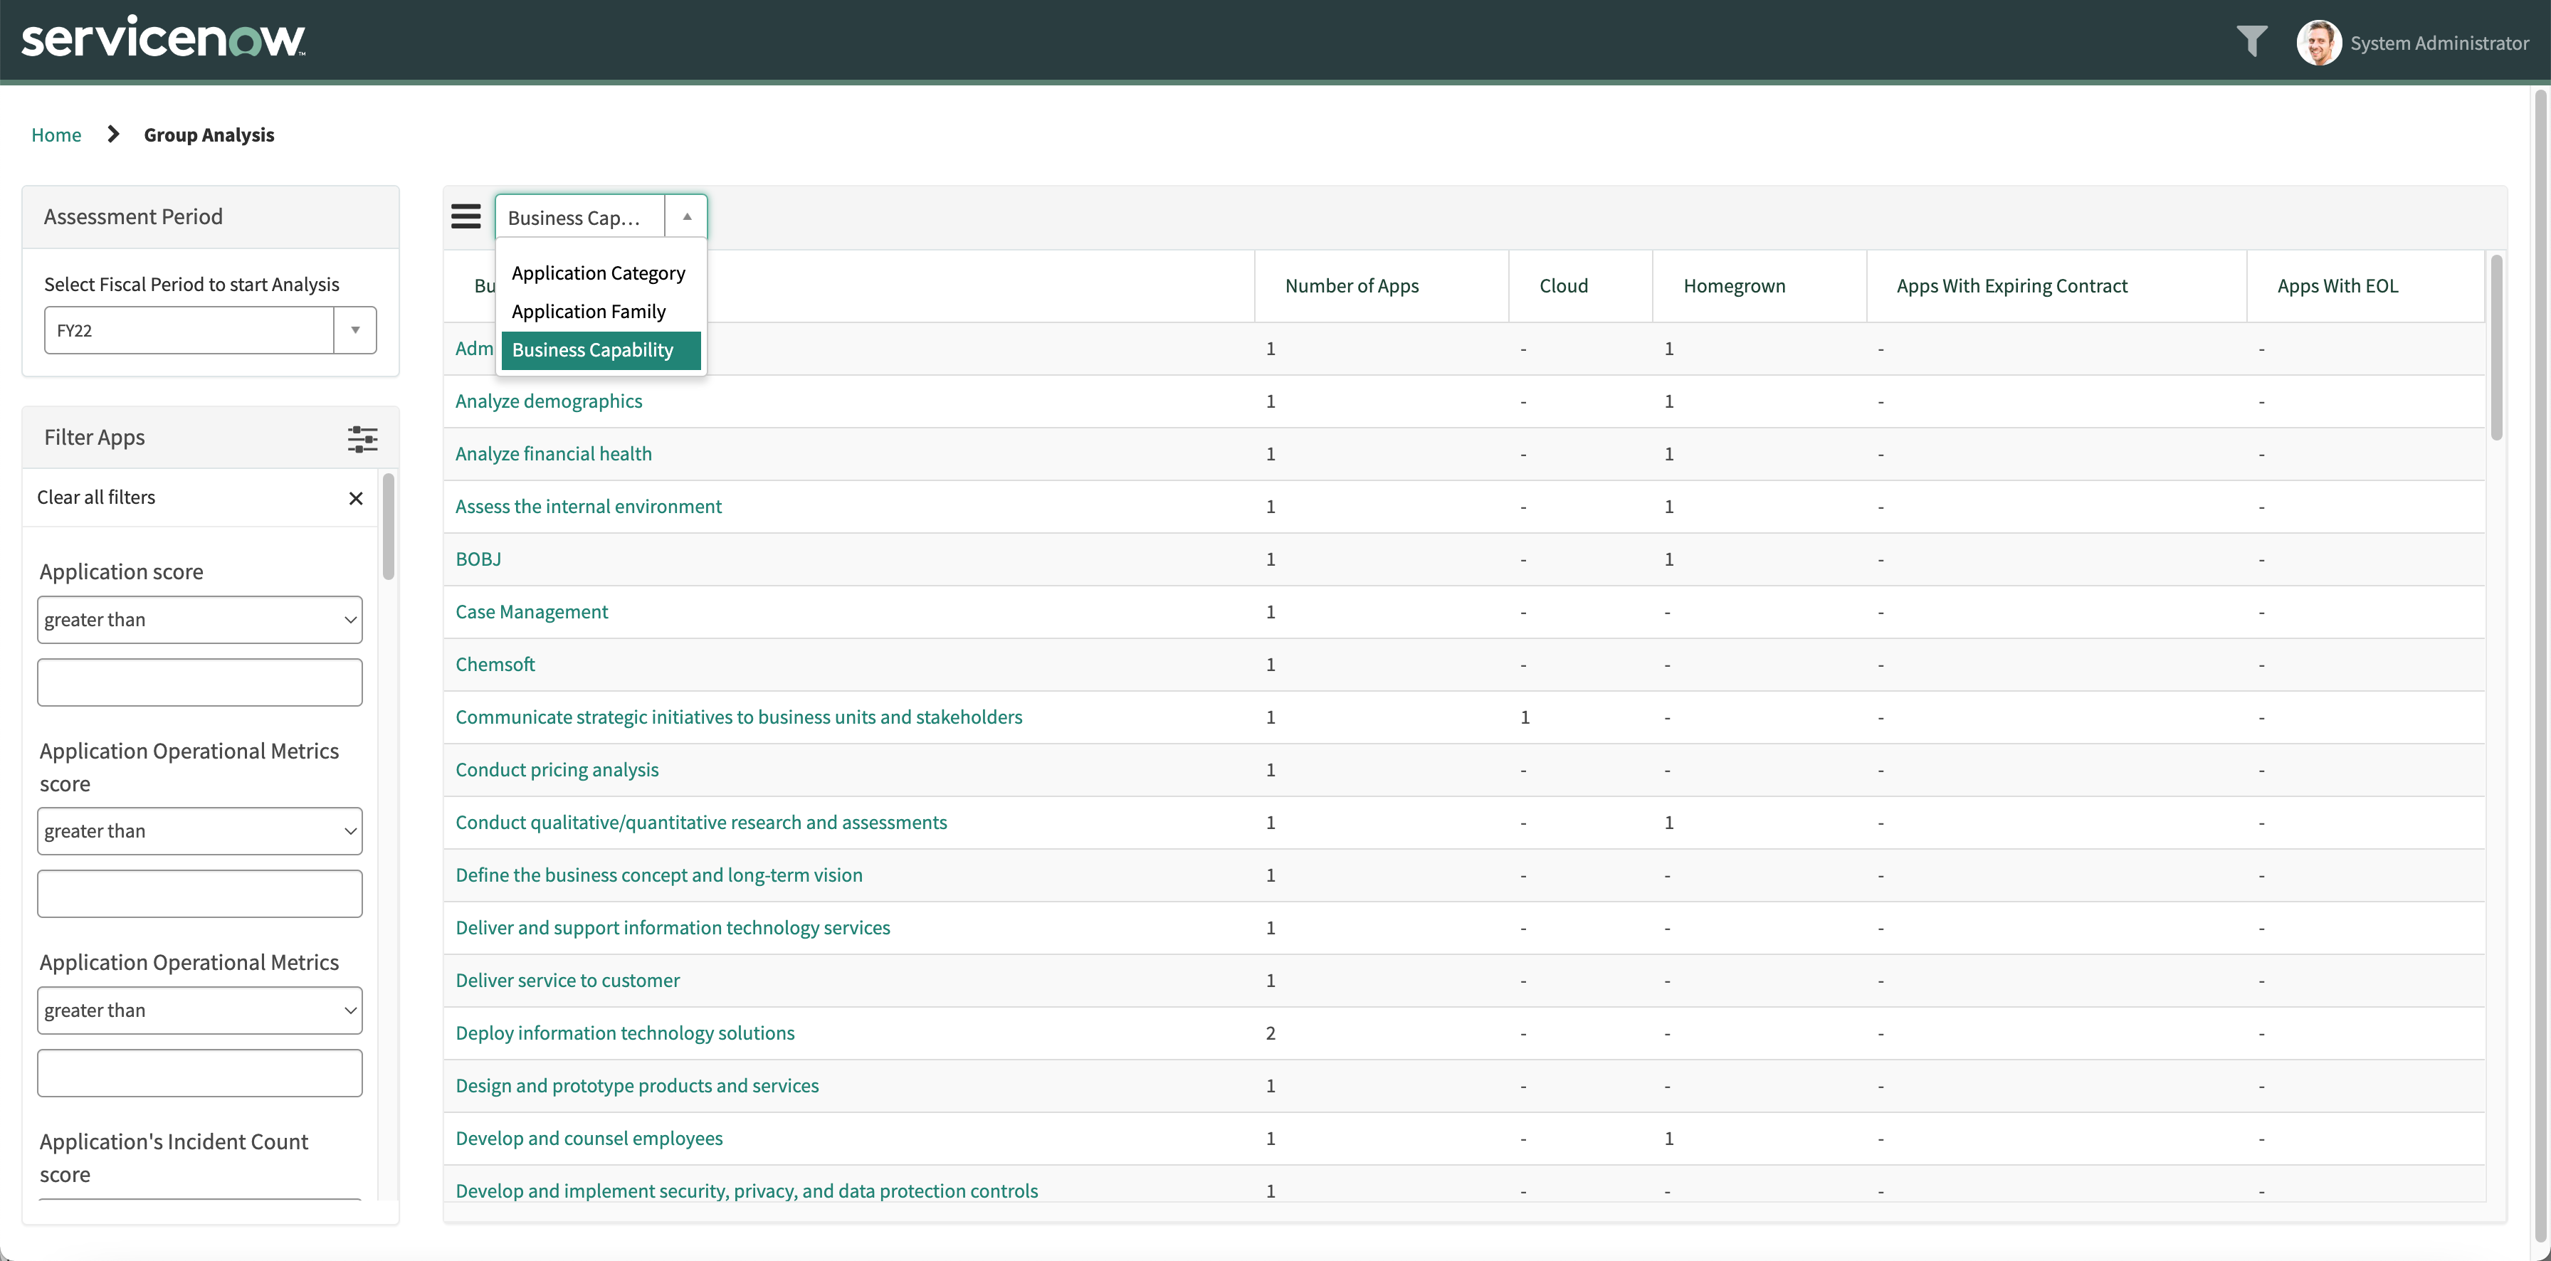Viewport: 2551px width, 1261px height.
Task: Click the funnel filter icon in header
Action: 2251,41
